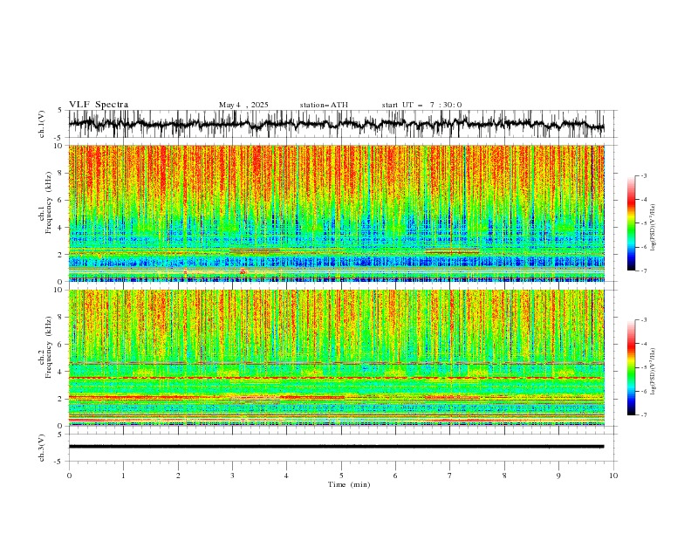Click the ch.3 voltage trace panel
Viewport: 691px width, 534px height.
point(341,448)
